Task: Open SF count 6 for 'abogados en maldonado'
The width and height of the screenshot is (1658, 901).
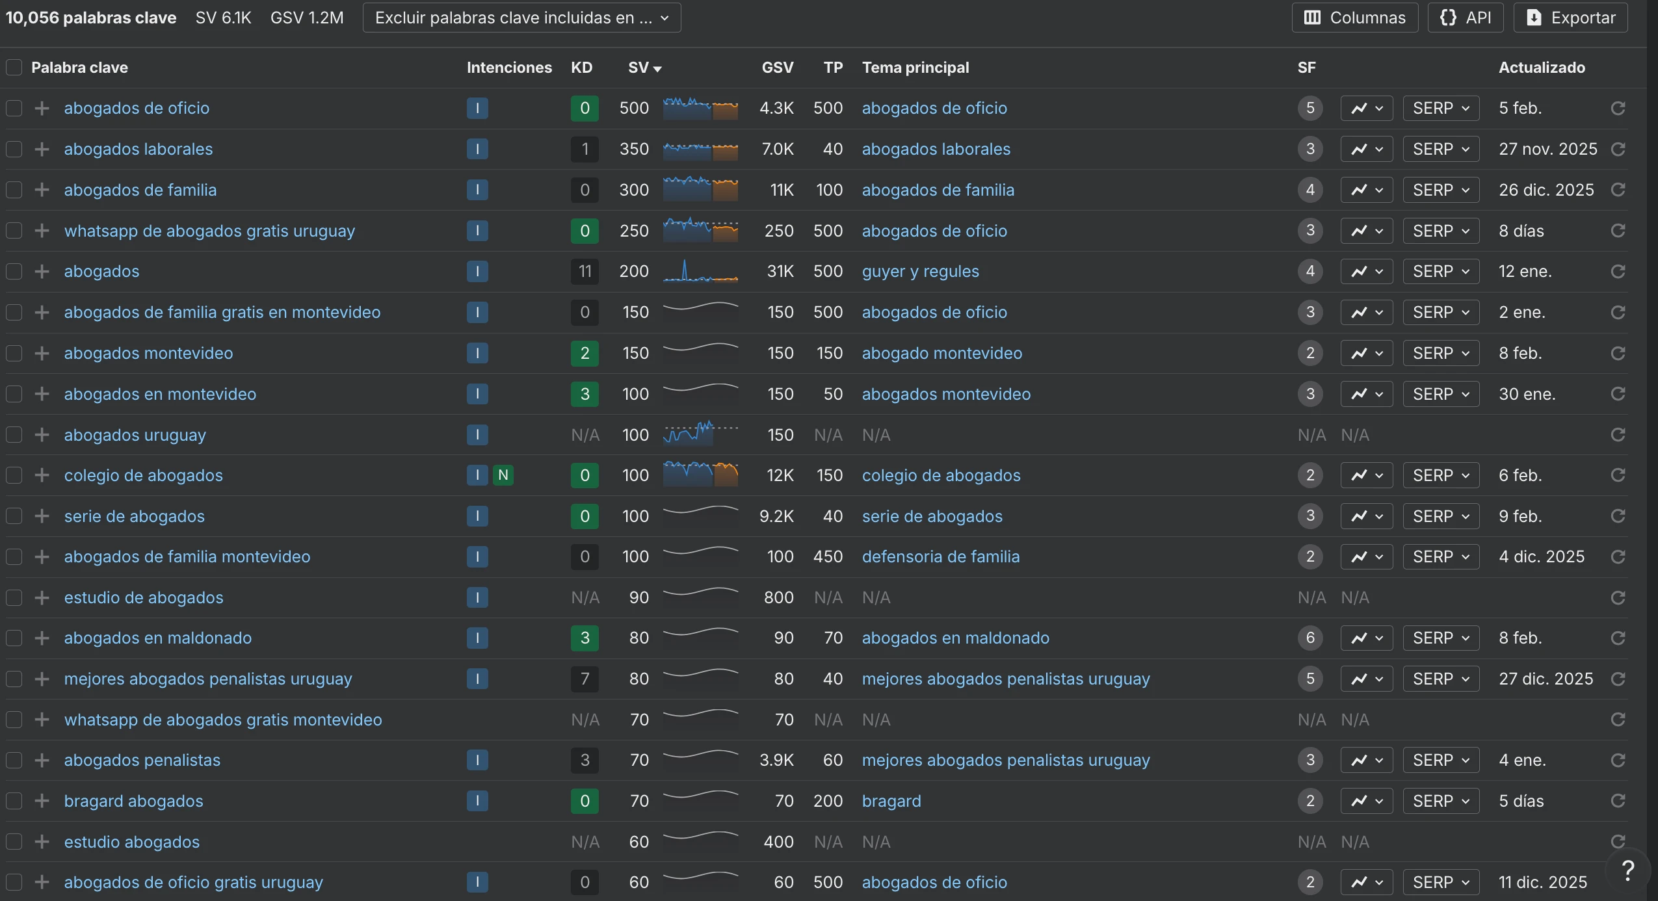Action: coord(1310,638)
